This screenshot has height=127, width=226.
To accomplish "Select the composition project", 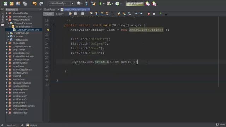I will click(x=19, y=43).
